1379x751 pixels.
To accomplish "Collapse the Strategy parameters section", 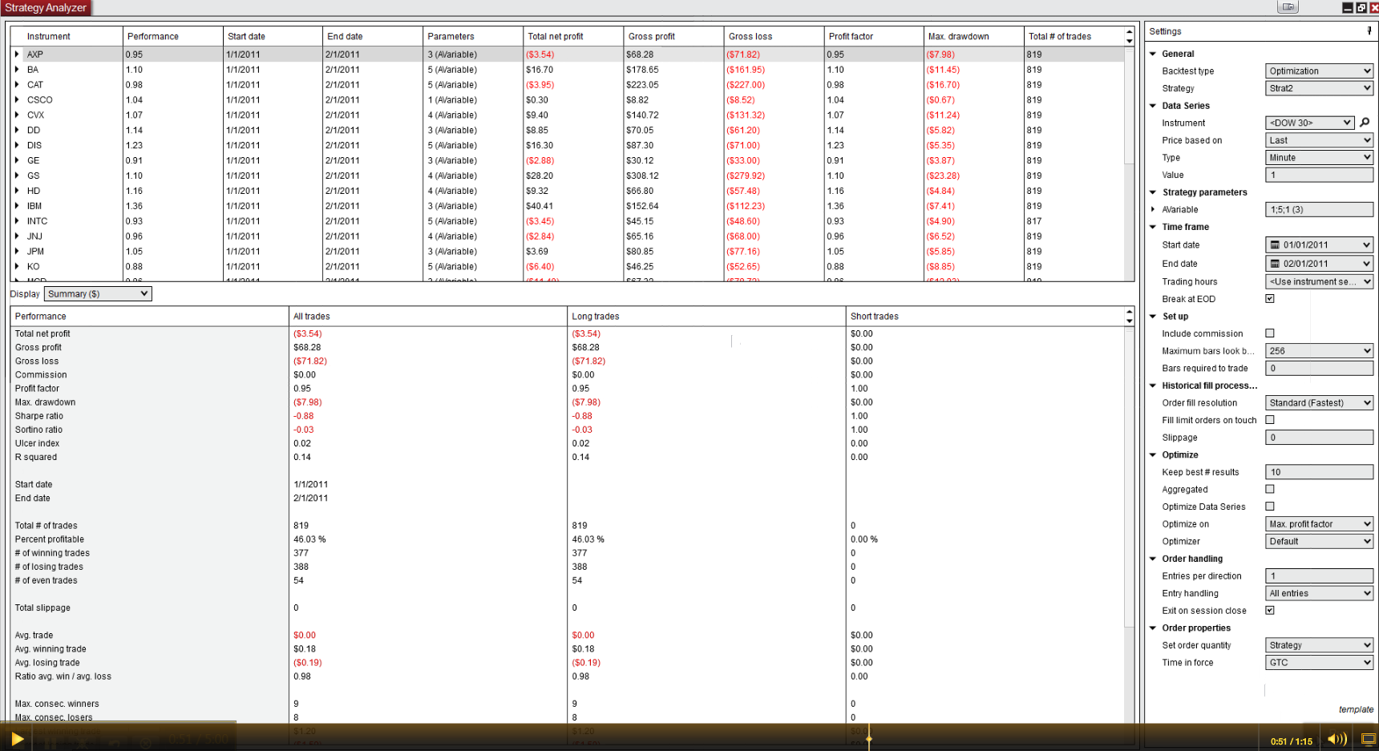I will pyautogui.click(x=1153, y=192).
